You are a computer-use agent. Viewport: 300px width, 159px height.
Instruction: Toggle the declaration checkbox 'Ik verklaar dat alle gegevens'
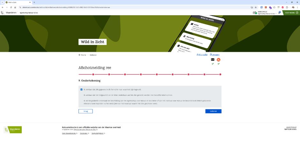[x=82, y=90]
